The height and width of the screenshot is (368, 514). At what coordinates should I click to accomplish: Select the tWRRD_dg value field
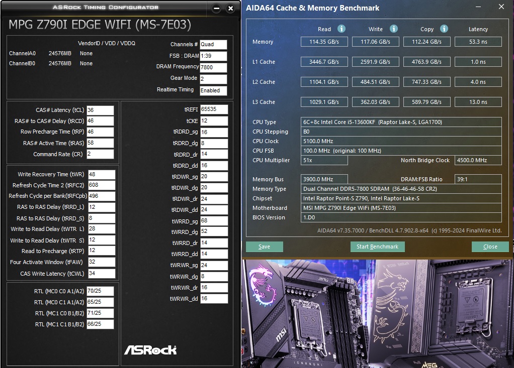click(214, 231)
